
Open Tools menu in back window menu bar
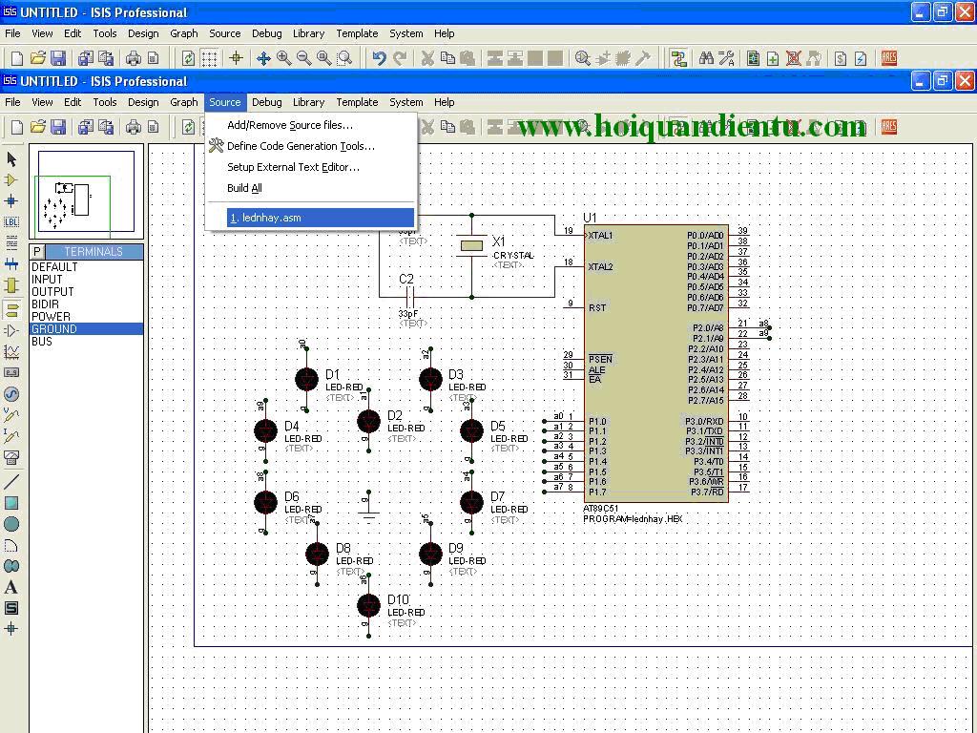[105, 33]
